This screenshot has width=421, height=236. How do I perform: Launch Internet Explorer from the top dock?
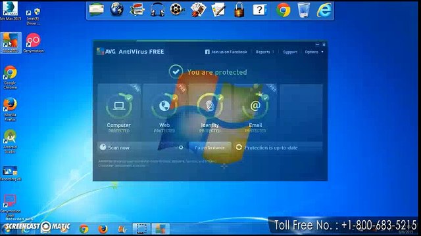point(324,10)
